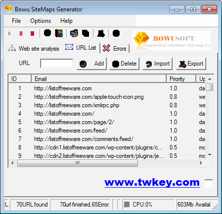Switch to the Errors tab
The height and width of the screenshot is (214, 222).
115,49
